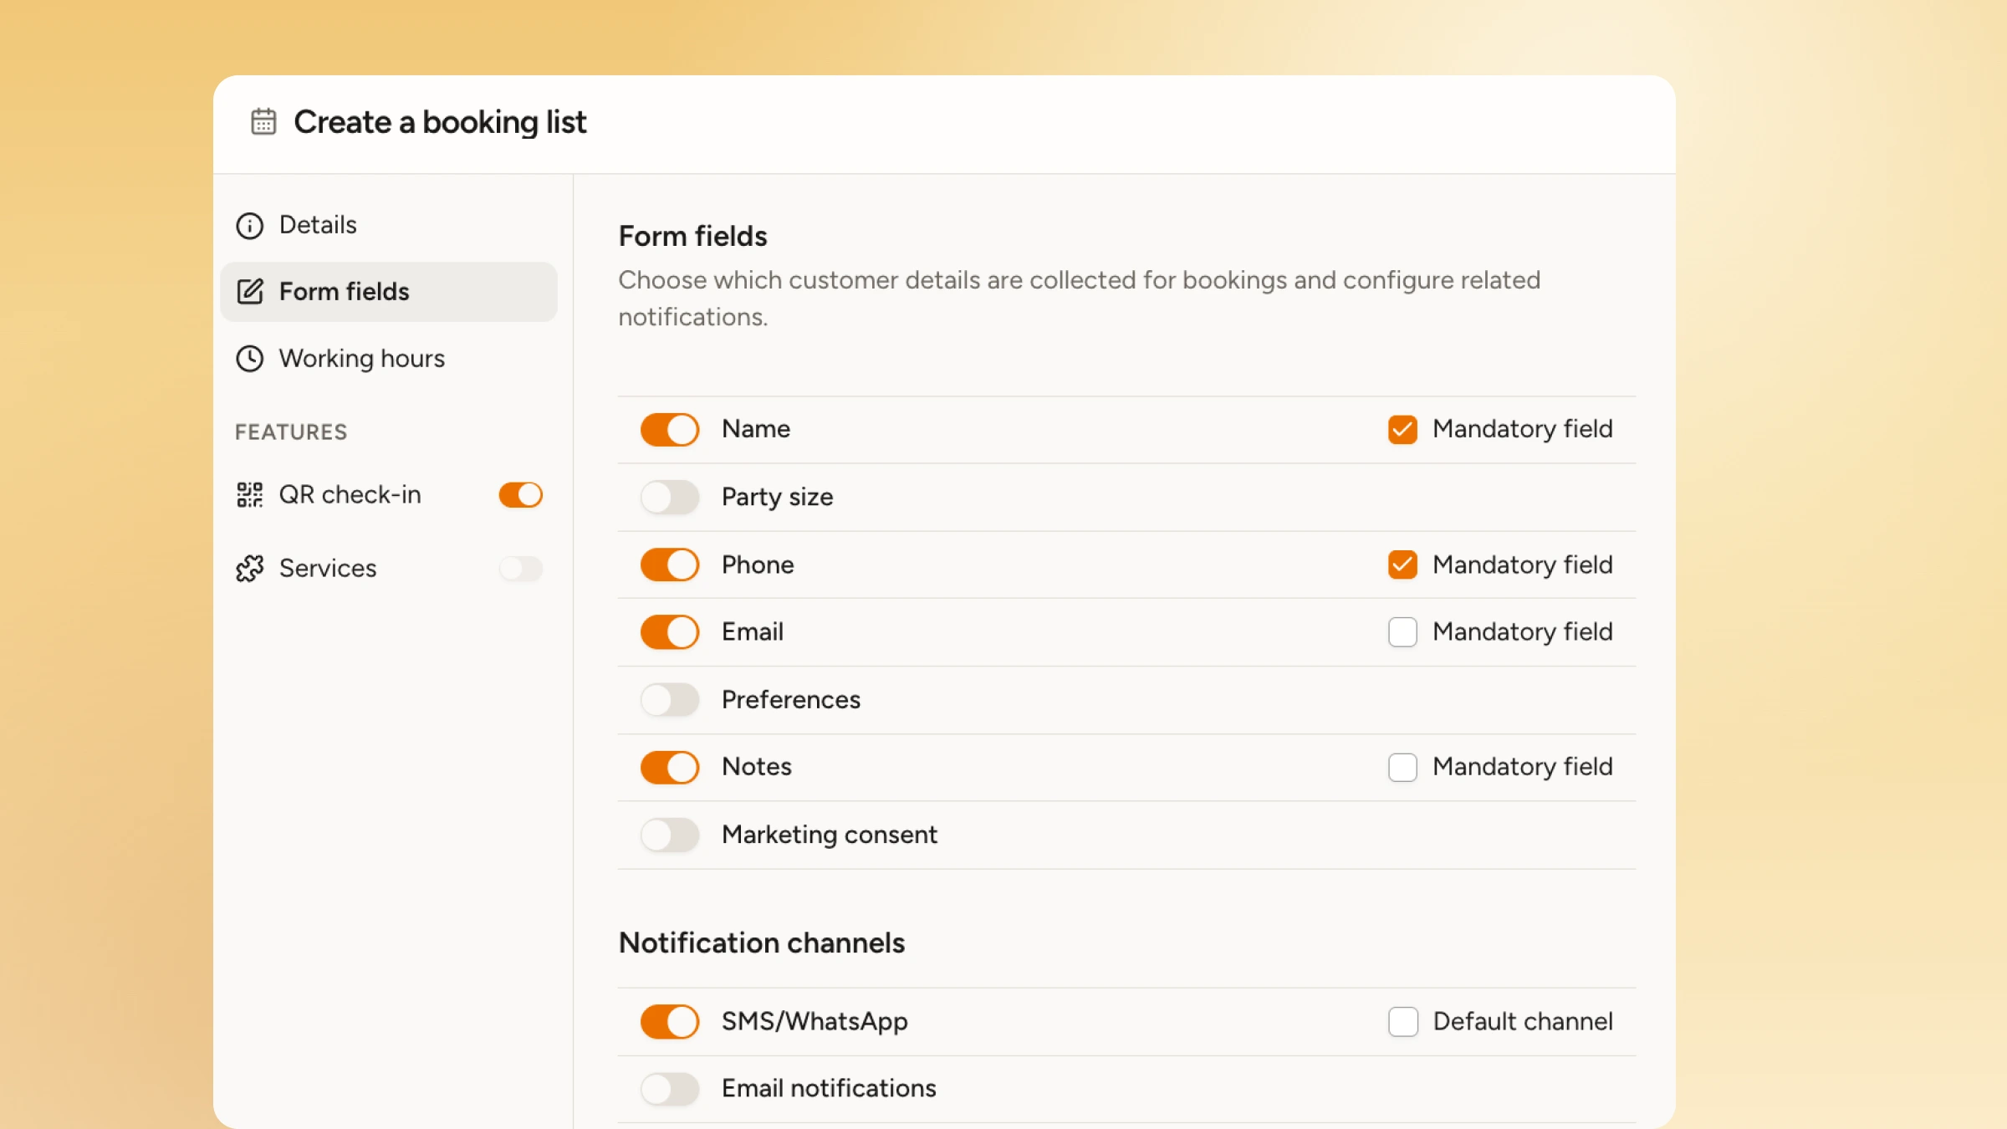
Task: Click the Phone field label
Action: pyautogui.click(x=758, y=564)
